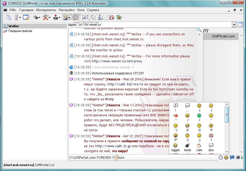The image size is (246, 171).
Task: Open dropdown arrow beside hammer wrench icon
Action: pos(49,18)
